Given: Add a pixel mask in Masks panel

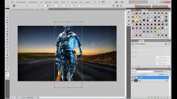Looking at the screenshot, I should click(x=166, y=44).
